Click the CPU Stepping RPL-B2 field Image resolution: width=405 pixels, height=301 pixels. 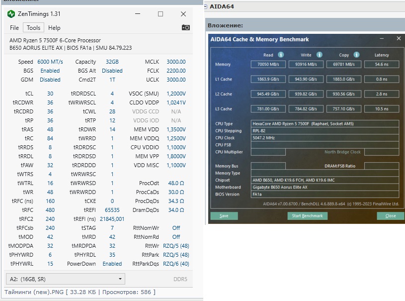325,131
